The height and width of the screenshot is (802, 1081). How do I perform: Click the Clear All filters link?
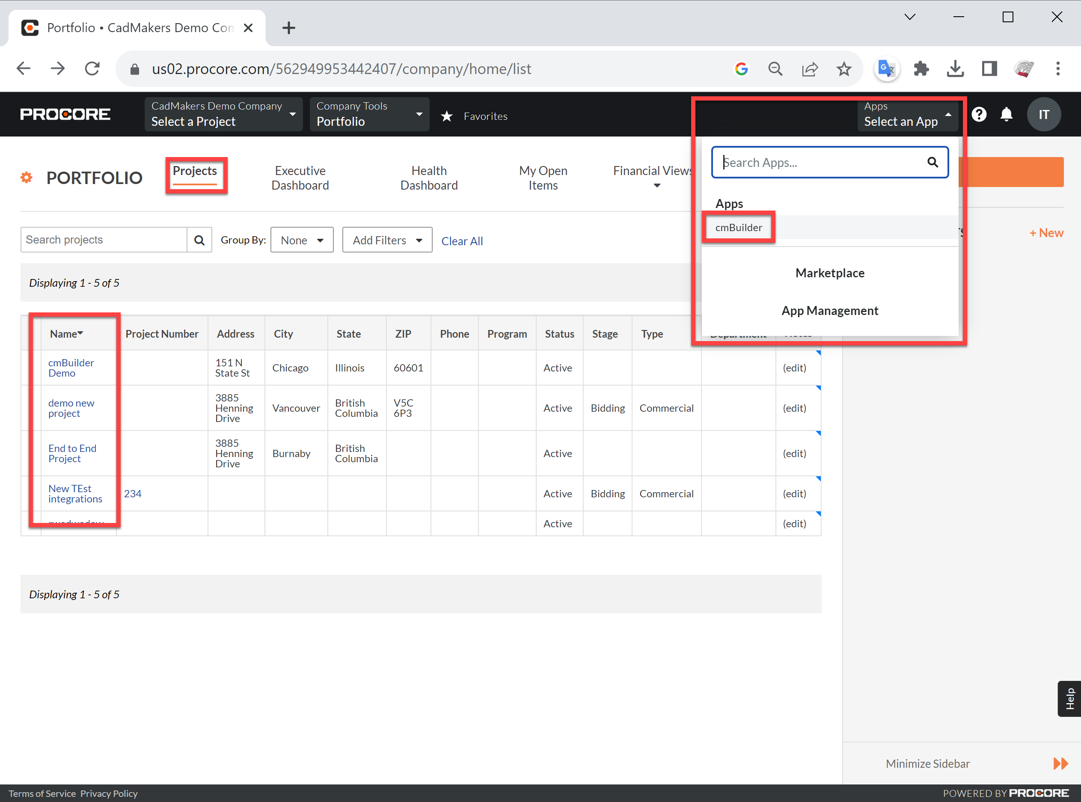(462, 241)
